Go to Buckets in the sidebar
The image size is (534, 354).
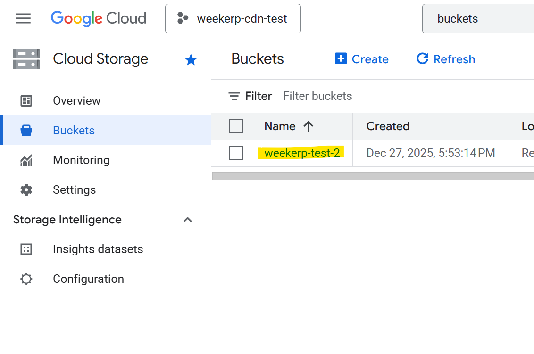74,131
